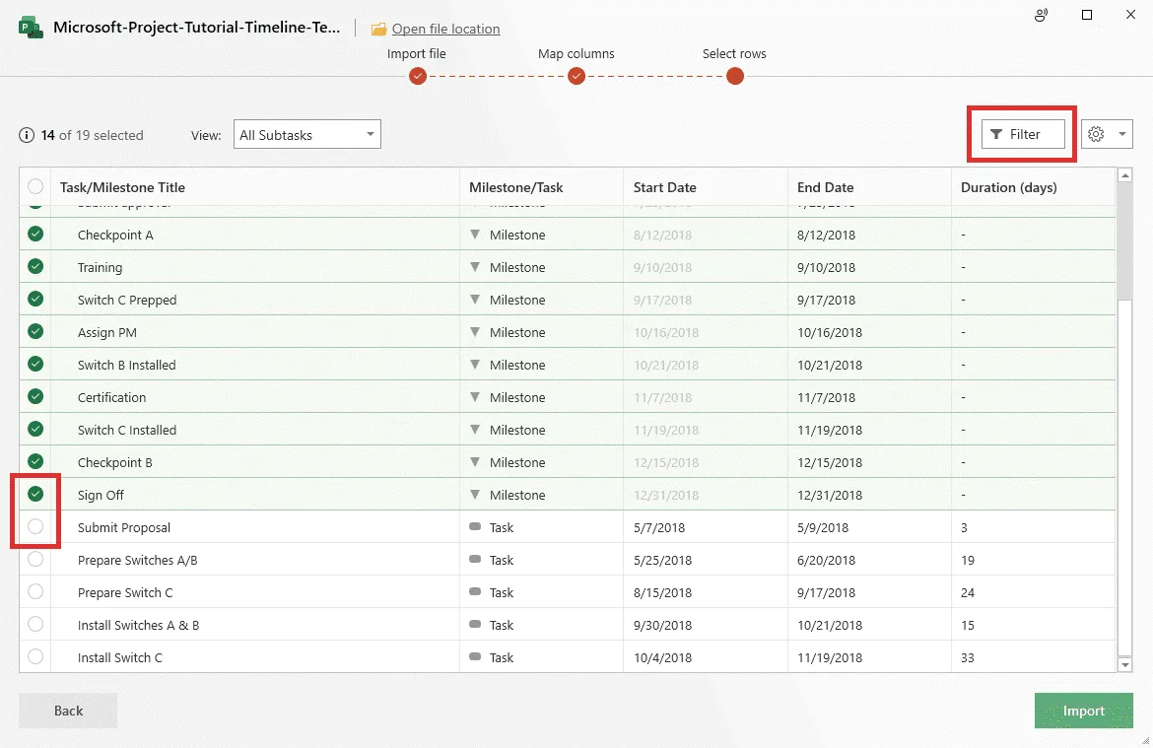Click the task icon in Prepare Switch C row
Viewport: 1153px width, 748px height.
475,592
